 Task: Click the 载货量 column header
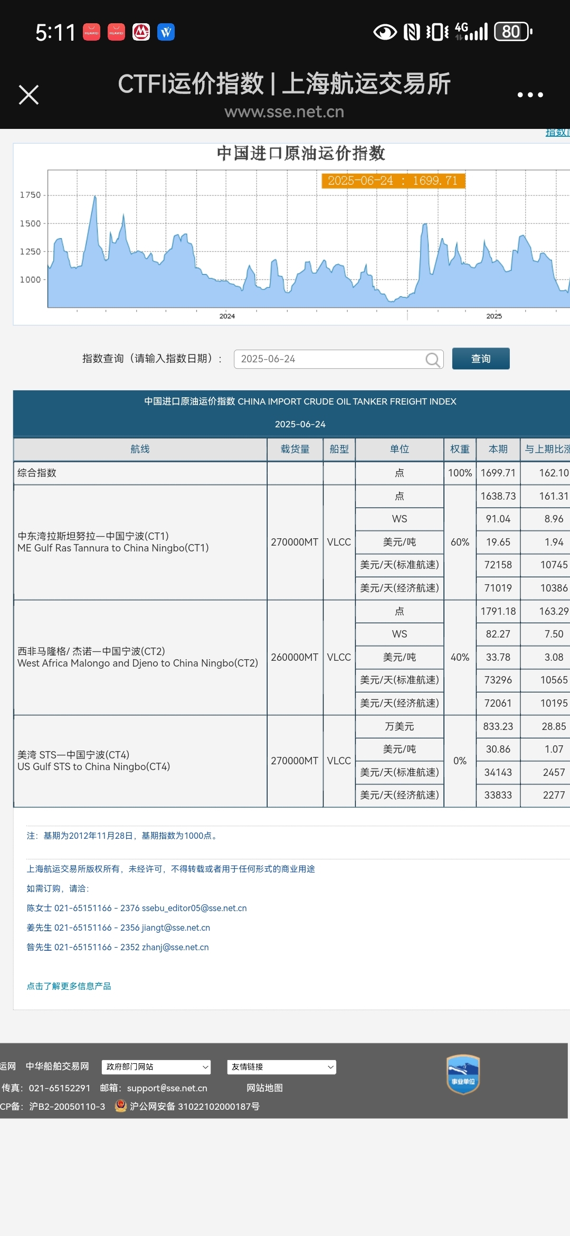click(x=295, y=450)
